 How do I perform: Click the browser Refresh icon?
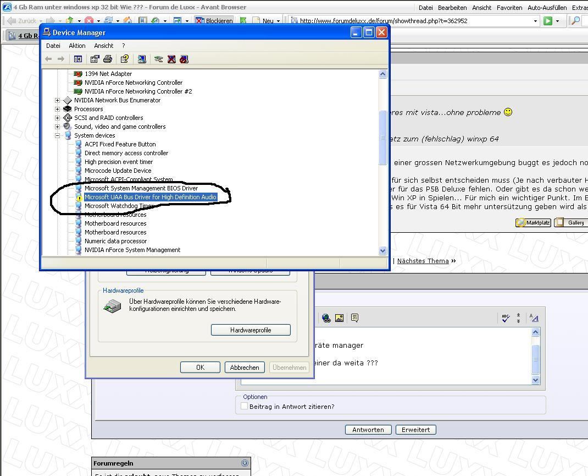pos(108,21)
